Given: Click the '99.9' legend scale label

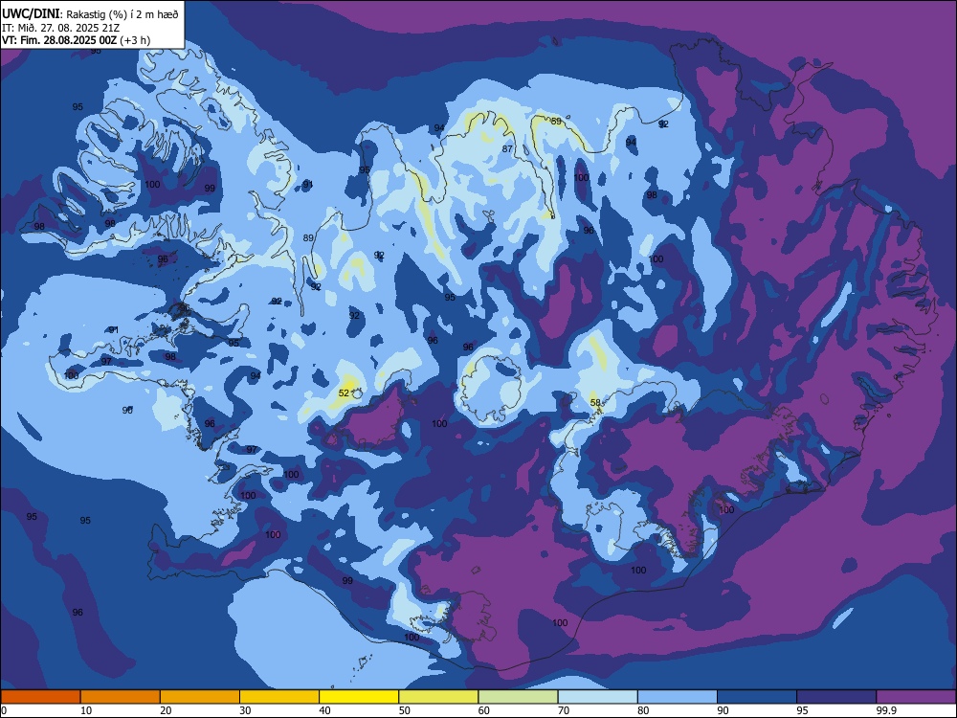Looking at the screenshot, I should pyautogui.click(x=886, y=710).
